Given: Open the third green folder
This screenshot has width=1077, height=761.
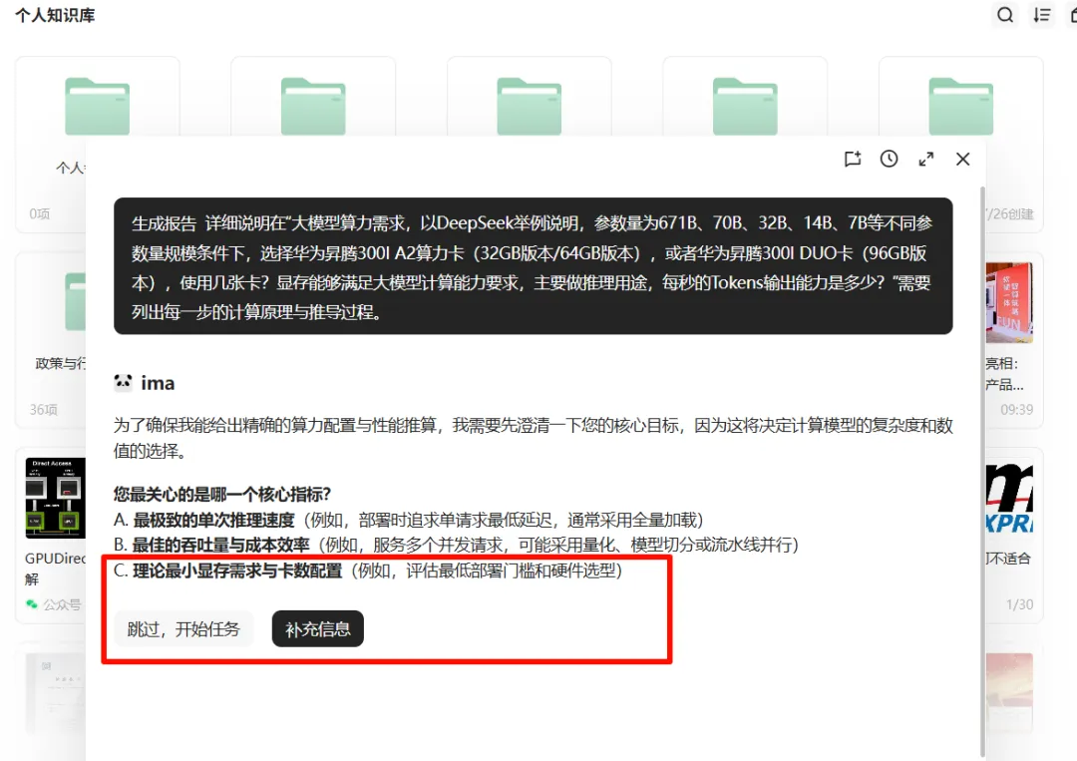Looking at the screenshot, I should [x=529, y=107].
